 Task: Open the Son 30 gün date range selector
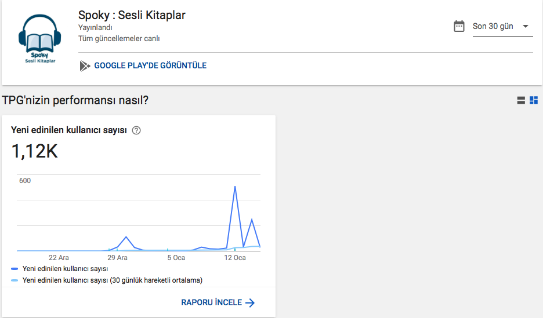coord(502,27)
